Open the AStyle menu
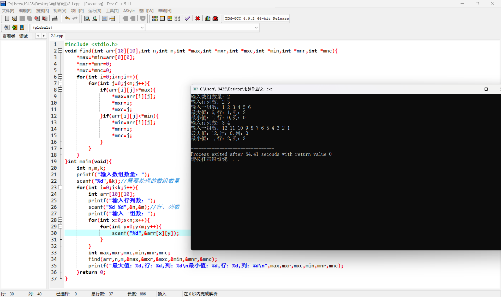Screen dimensions: 501x297 (129, 11)
